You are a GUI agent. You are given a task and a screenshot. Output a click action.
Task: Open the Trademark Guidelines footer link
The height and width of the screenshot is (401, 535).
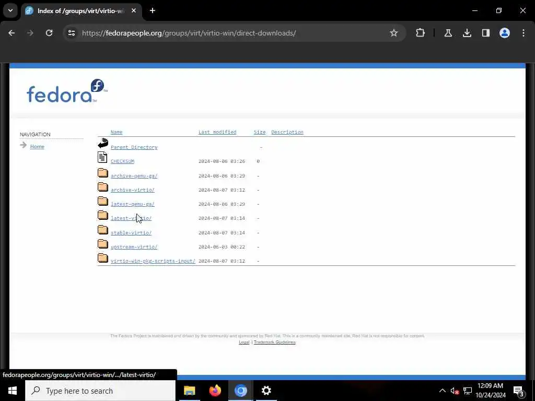coord(275,343)
